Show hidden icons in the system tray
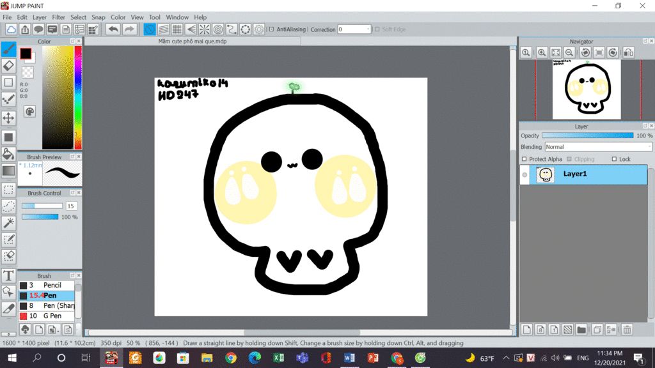This screenshot has width=655, height=368. [506, 358]
